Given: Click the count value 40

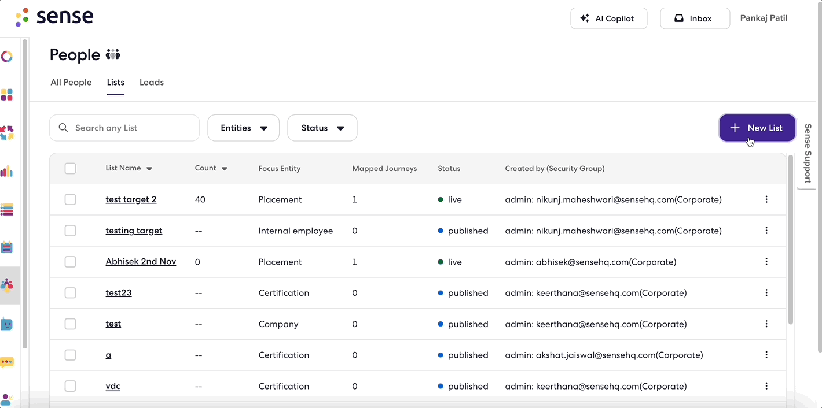Looking at the screenshot, I should 200,199.
